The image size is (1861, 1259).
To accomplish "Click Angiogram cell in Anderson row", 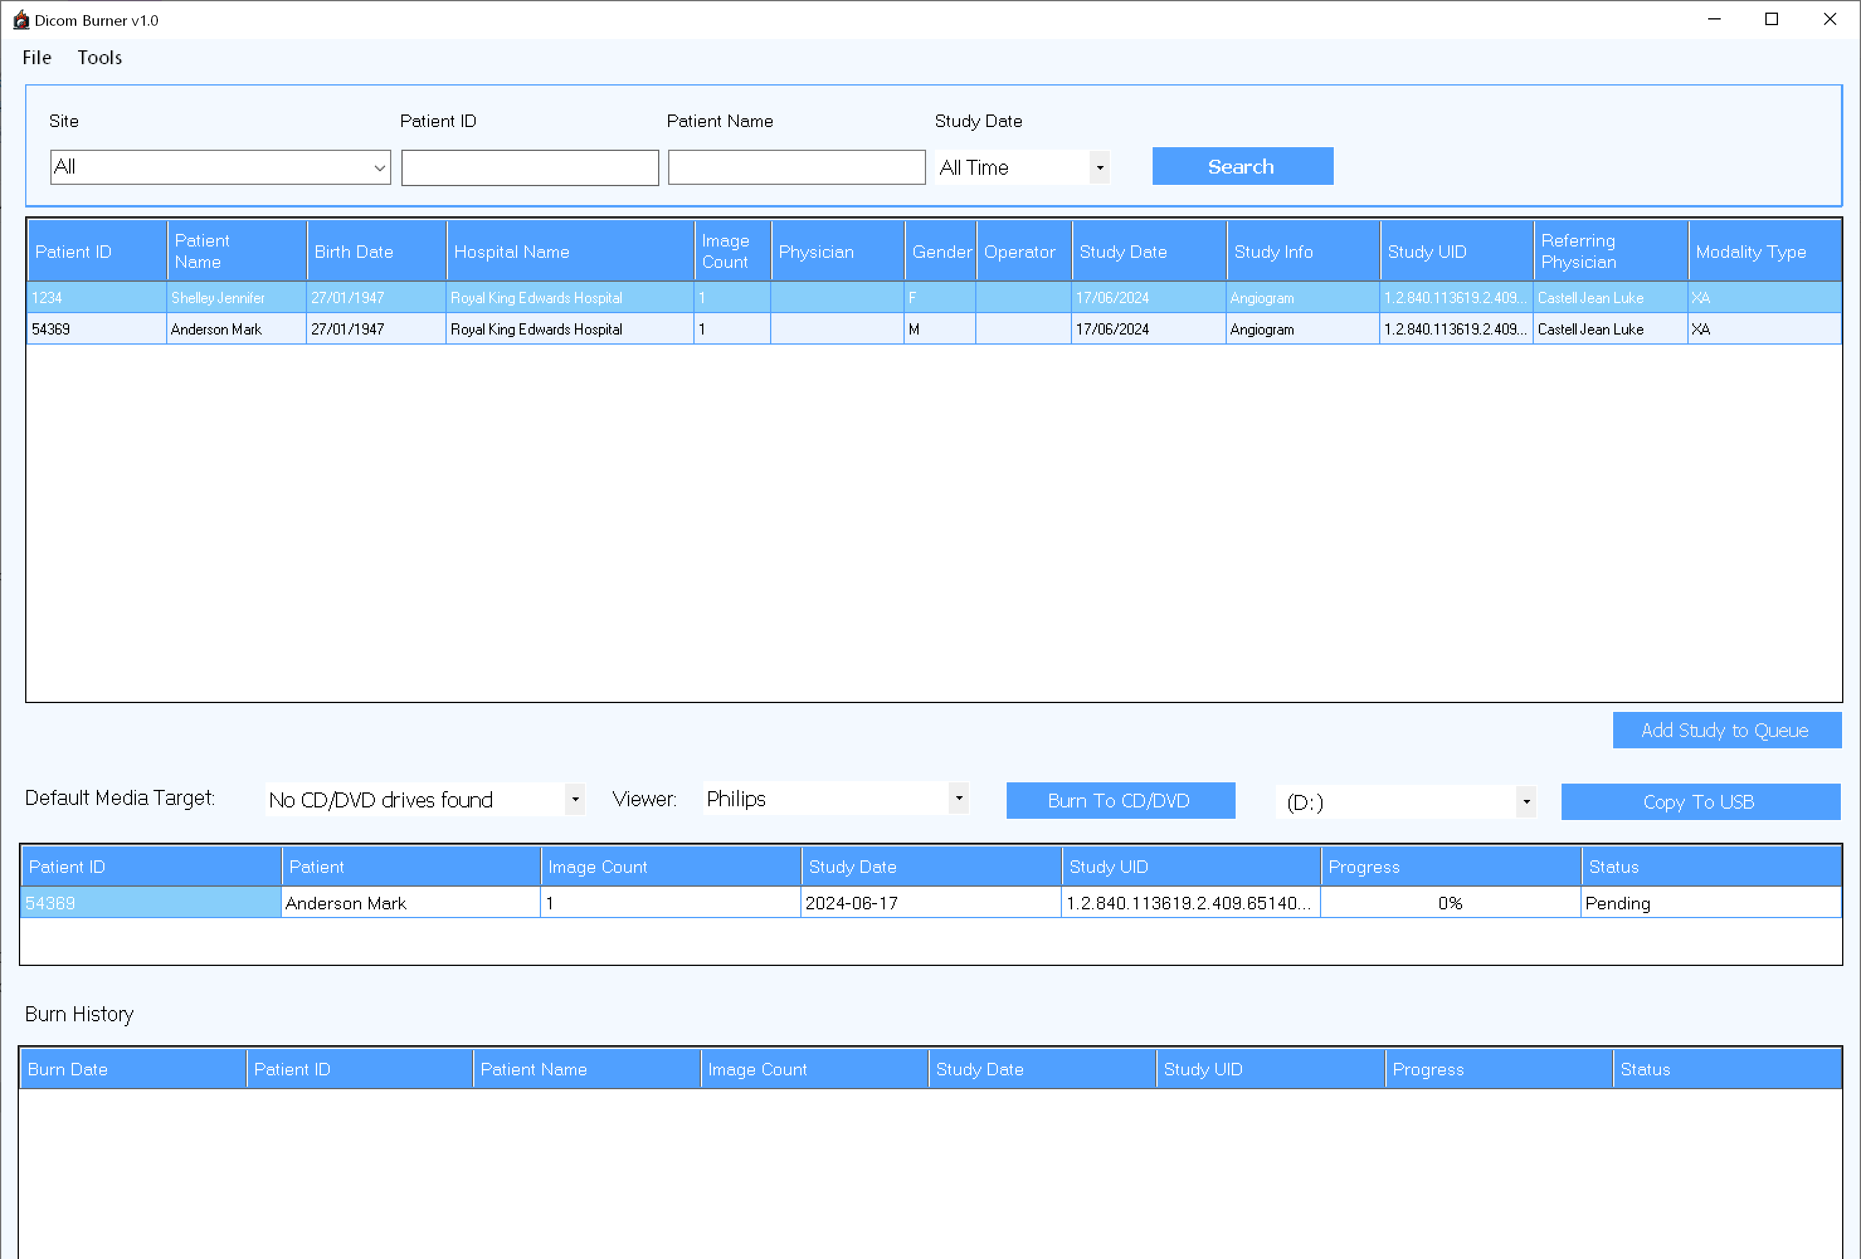I will coord(1303,329).
